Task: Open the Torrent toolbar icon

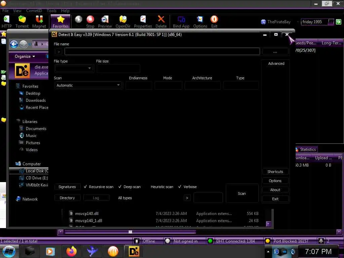Action: (22, 19)
